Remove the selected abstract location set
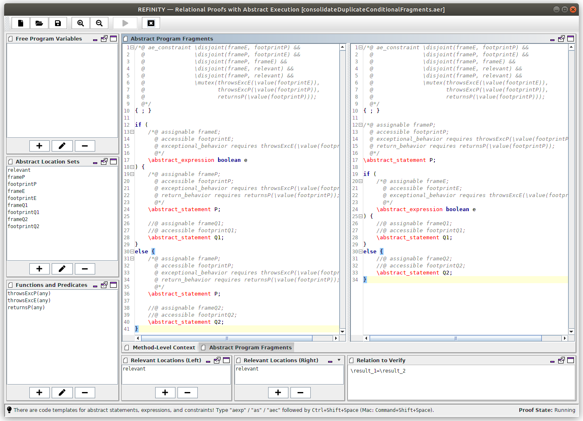Image resolution: width=583 pixels, height=421 pixels. point(85,269)
